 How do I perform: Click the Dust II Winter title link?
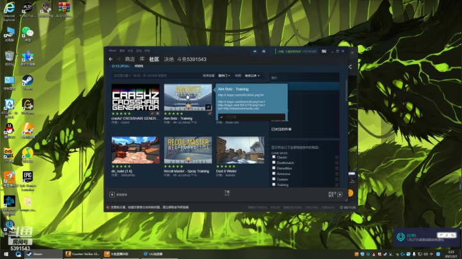[227, 171]
